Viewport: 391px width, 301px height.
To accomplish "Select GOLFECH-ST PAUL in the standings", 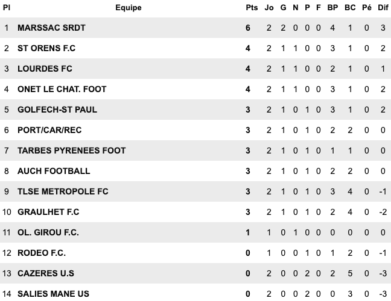I will [57, 110].
